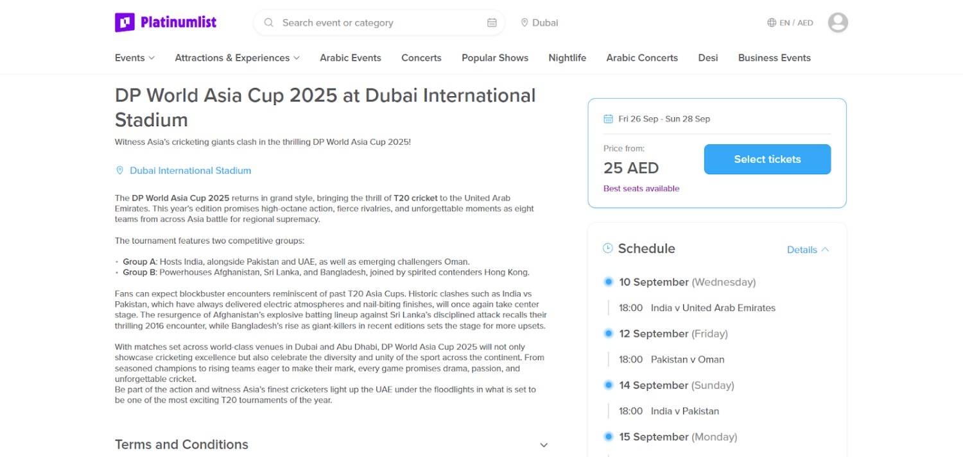Open the calendar icon in the search bar
The height and width of the screenshot is (457, 963).
(x=492, y=22)
